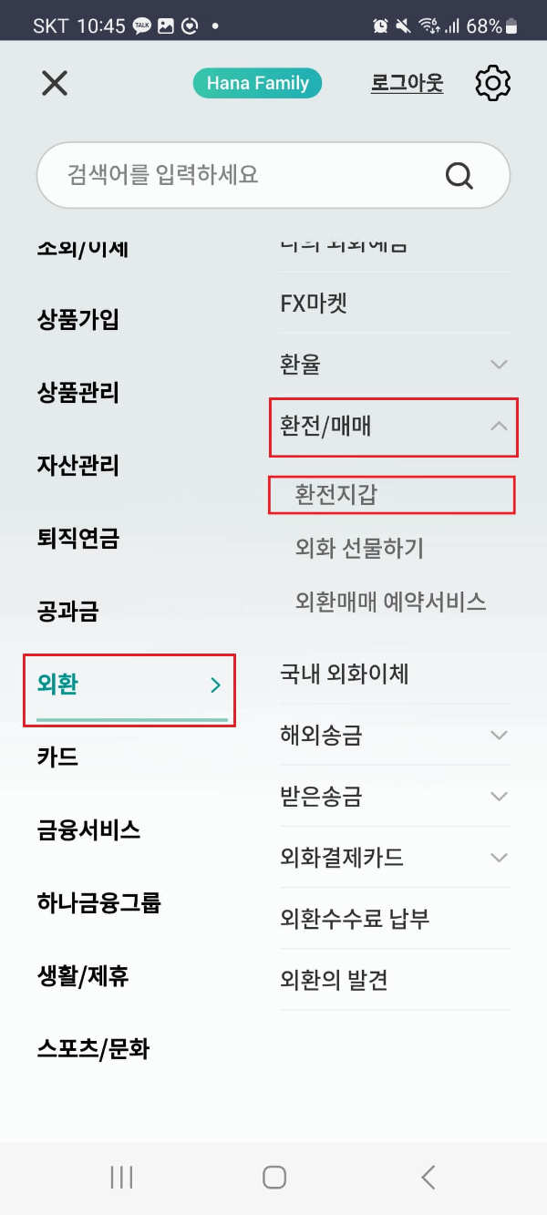547x1215 pixels.
Task: Expand the 외화결제카드 dropdown
Action: tap(499, 857)
